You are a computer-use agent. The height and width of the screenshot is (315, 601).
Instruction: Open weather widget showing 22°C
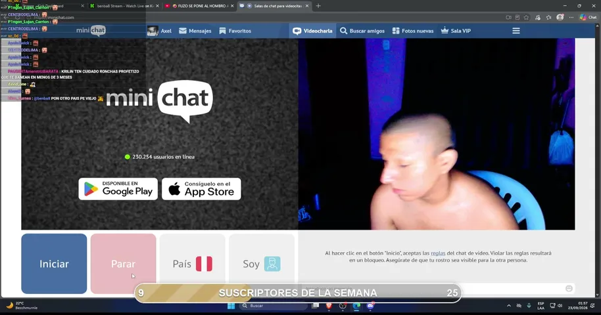[23, 305]
